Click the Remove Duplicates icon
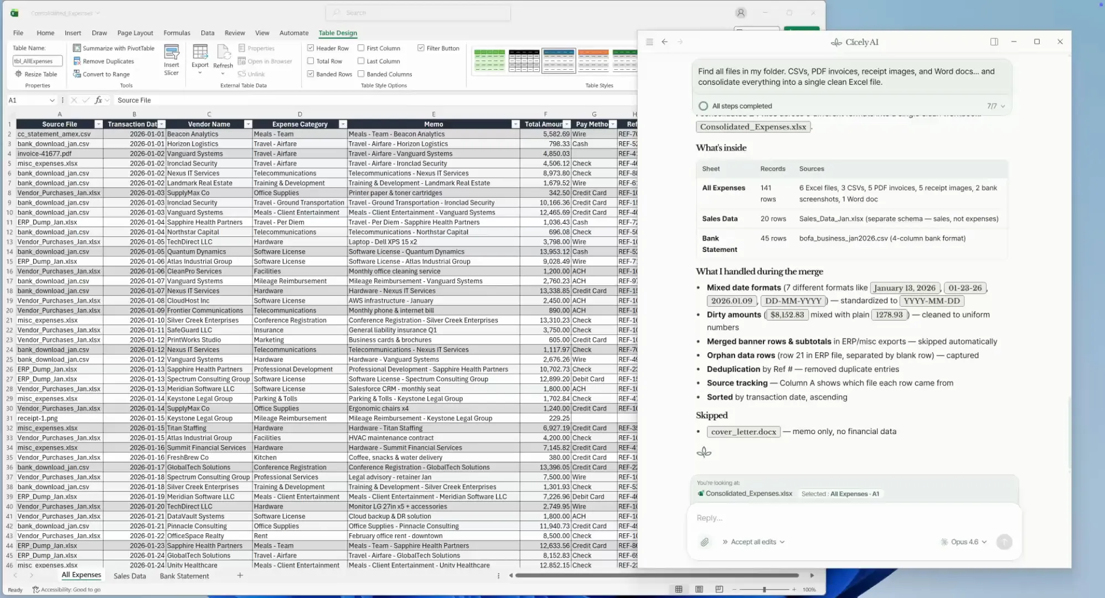Image resolution: width=1105 pixels, height=598 pixels. (x=77, y=61)
